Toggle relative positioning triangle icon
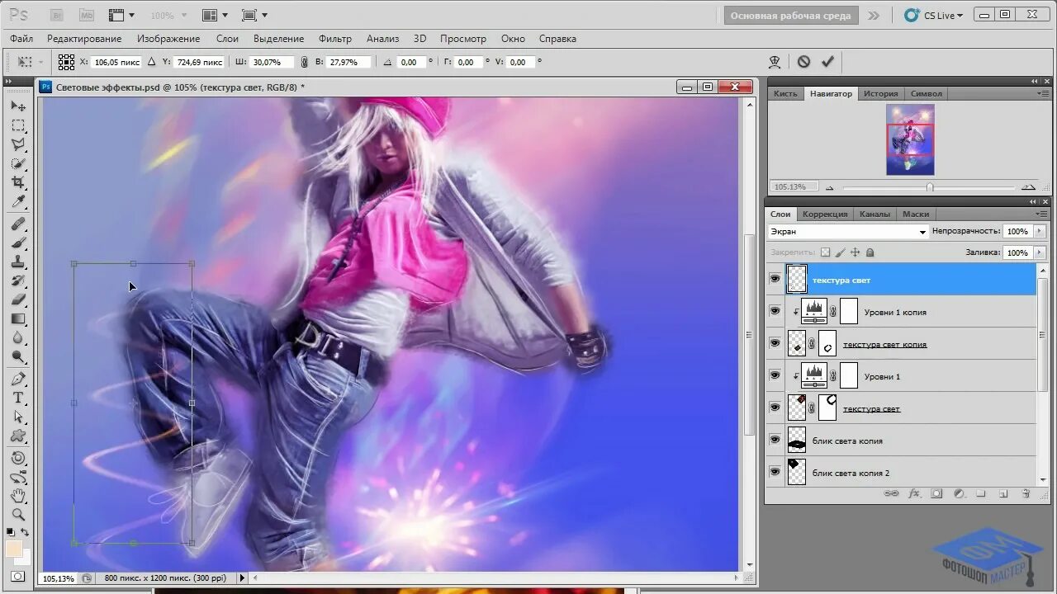 150,62
